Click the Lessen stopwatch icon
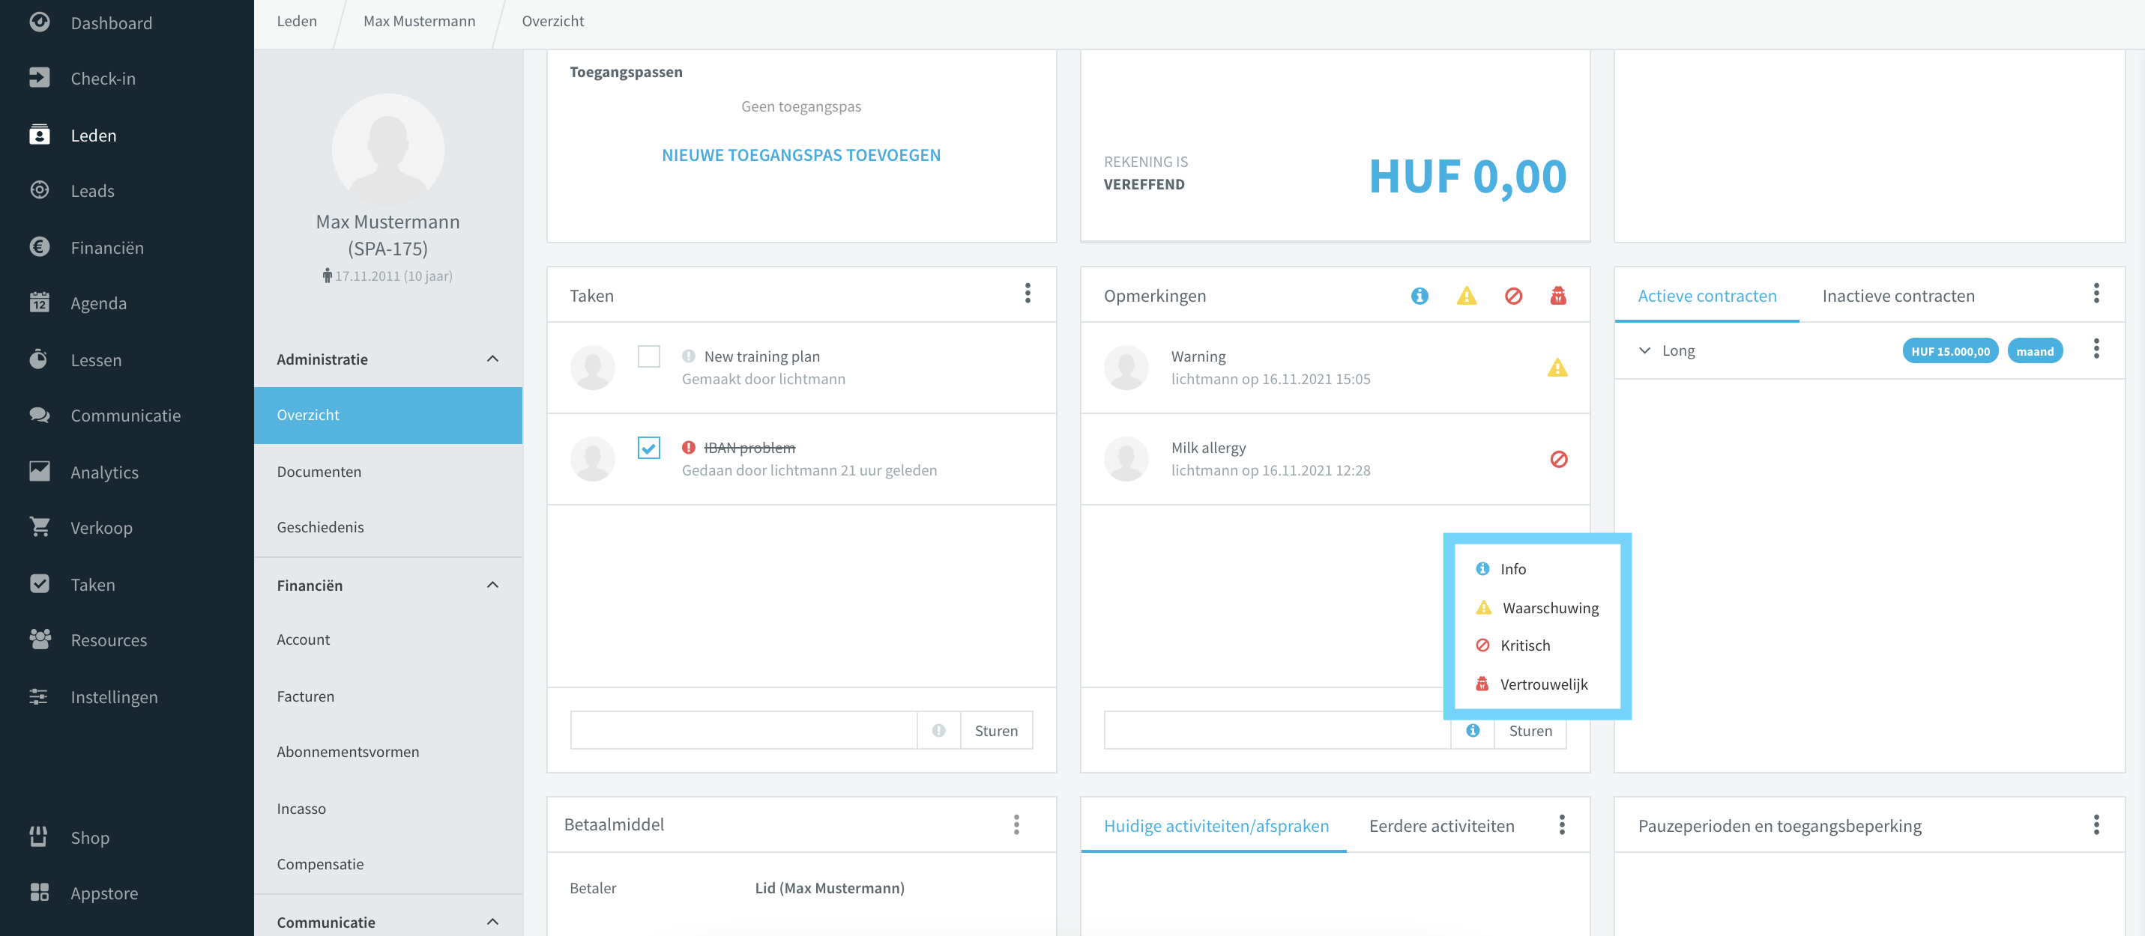 point(39,359)
